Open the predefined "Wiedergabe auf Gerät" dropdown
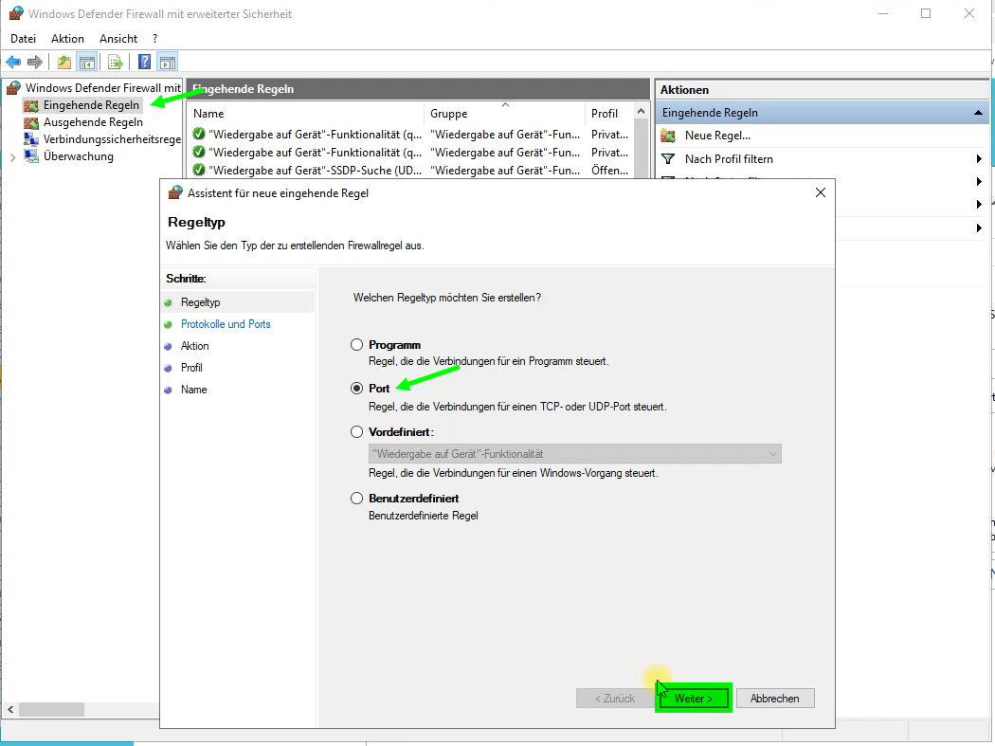 575,454
